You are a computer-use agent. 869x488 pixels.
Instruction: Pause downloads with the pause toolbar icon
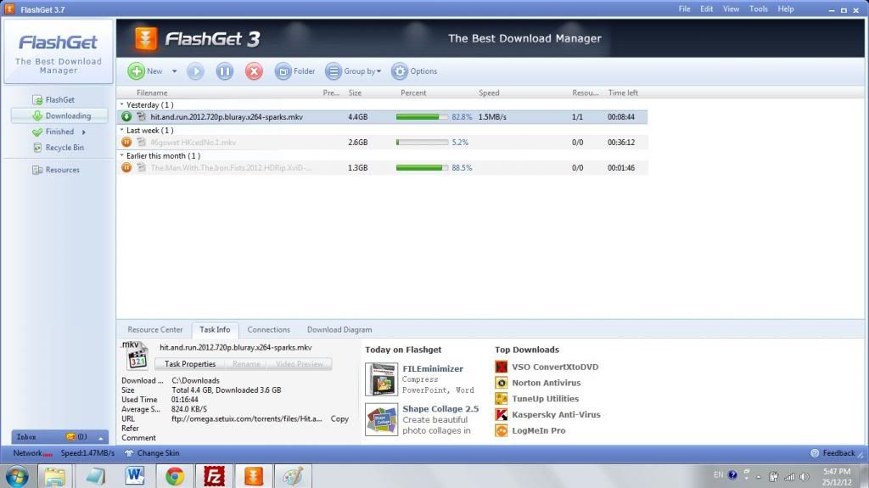(x=225, y=71)
